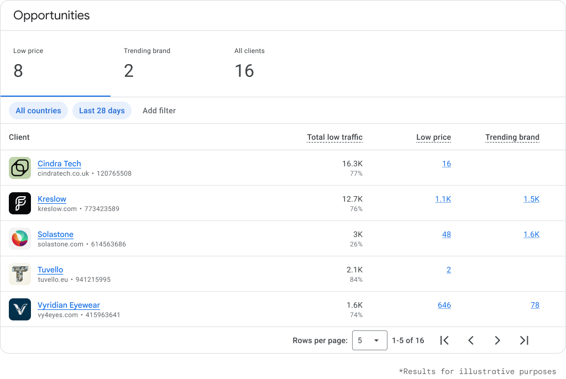566x379 pixels.
Task: Open Kreslow's 1.5K trending brand link
Action: (531, 199)
